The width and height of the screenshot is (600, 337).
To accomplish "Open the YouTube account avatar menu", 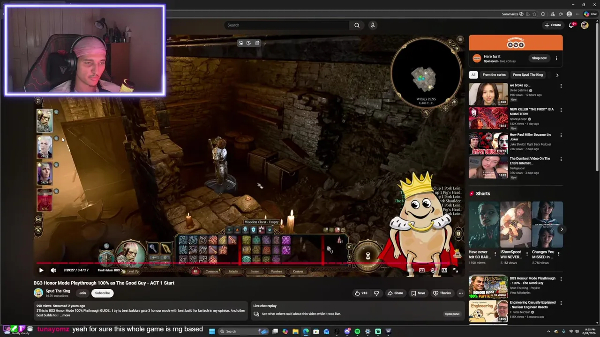I will [585, 25].
